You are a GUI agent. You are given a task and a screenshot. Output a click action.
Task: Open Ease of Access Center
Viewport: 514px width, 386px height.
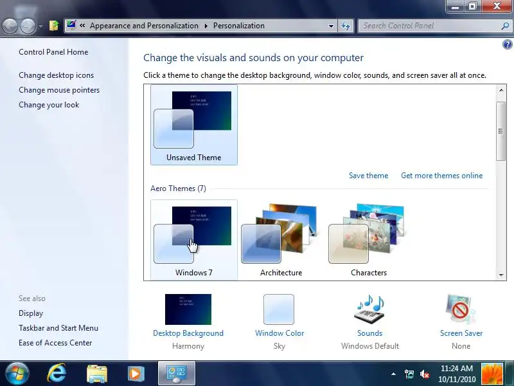point(55,343)
